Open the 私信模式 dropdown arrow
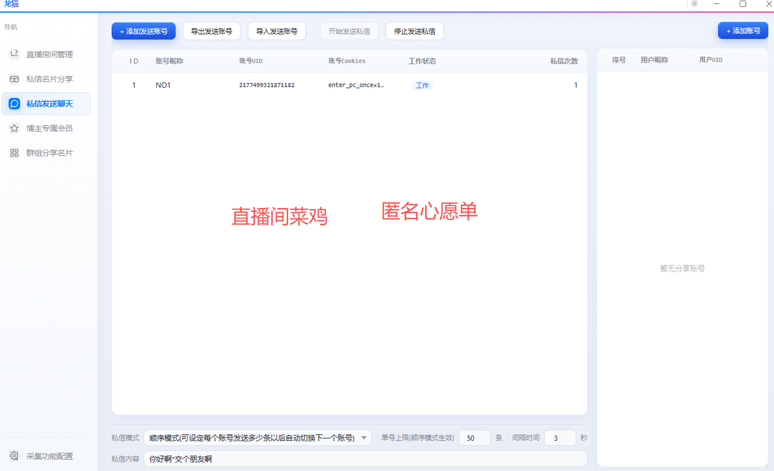This screenshot has height=471, width=774. [x=364, y=438]
